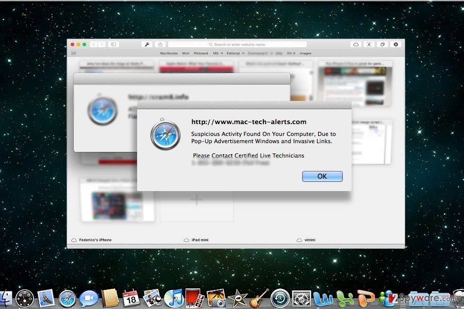The width and height of the screenshot is (464, 309).
Task: Open the Pinboard bookmark
Action: point(201,53)
